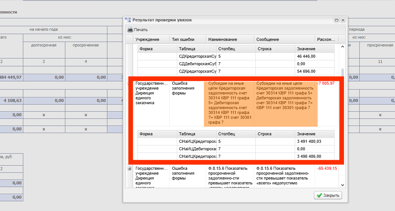Close dialog with X title button
The width and height of the screenshot is (395, 211).
click(343, 20)
